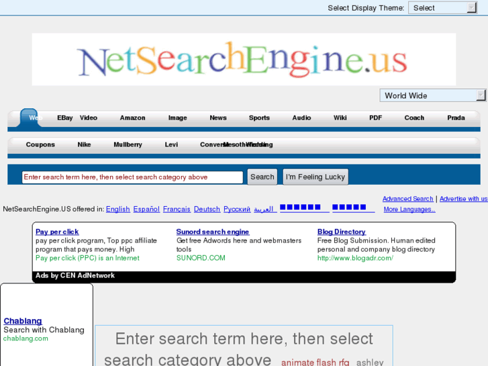The width and height of the screenshot is (488, 366).
Task: Open the Wiki search tab
Action: pos(340,118)
